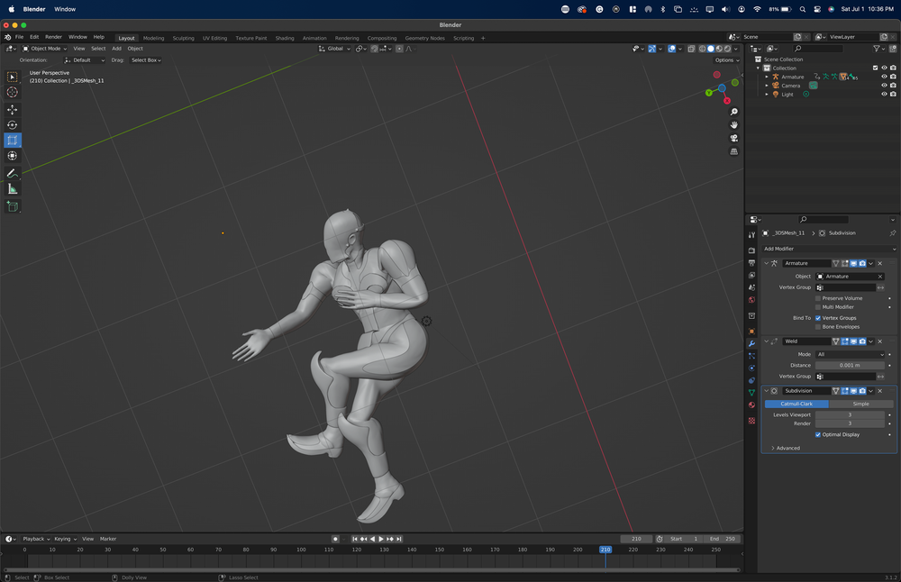
Task: Open the Orientation Default dropdown
Action: [x=84, y=59]
